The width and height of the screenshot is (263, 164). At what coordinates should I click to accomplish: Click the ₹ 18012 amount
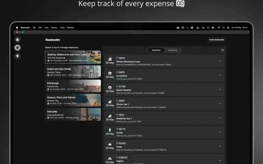[121, 58]
